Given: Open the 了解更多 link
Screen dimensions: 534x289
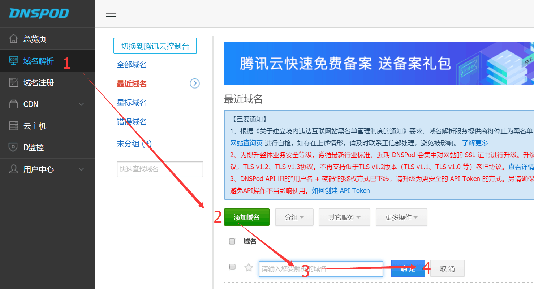Looking at the screenshot, I should [x=475, y=143].
